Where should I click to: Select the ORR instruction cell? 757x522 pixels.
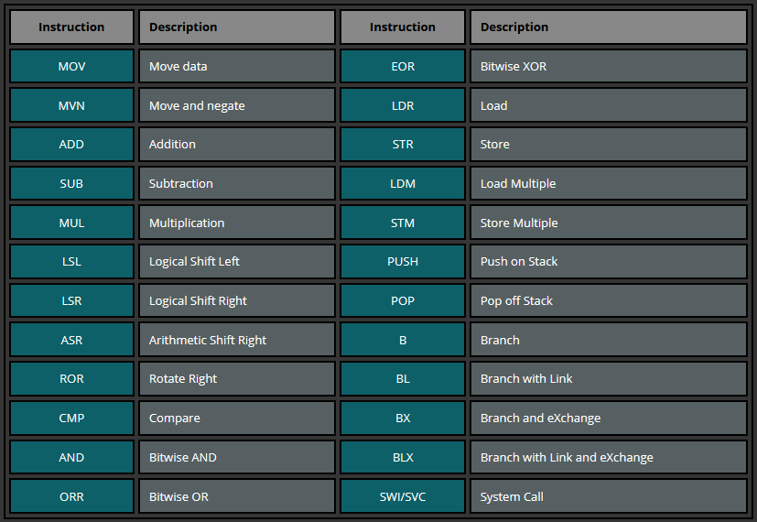tap(71, 496)
